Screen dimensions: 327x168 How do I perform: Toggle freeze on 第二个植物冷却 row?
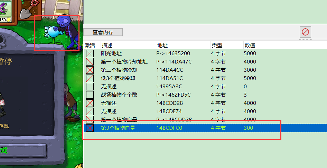pos(90,70)
